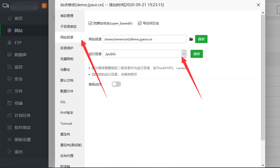
Task: Click the shield icon beside 安全
Action: coord(9,79)
